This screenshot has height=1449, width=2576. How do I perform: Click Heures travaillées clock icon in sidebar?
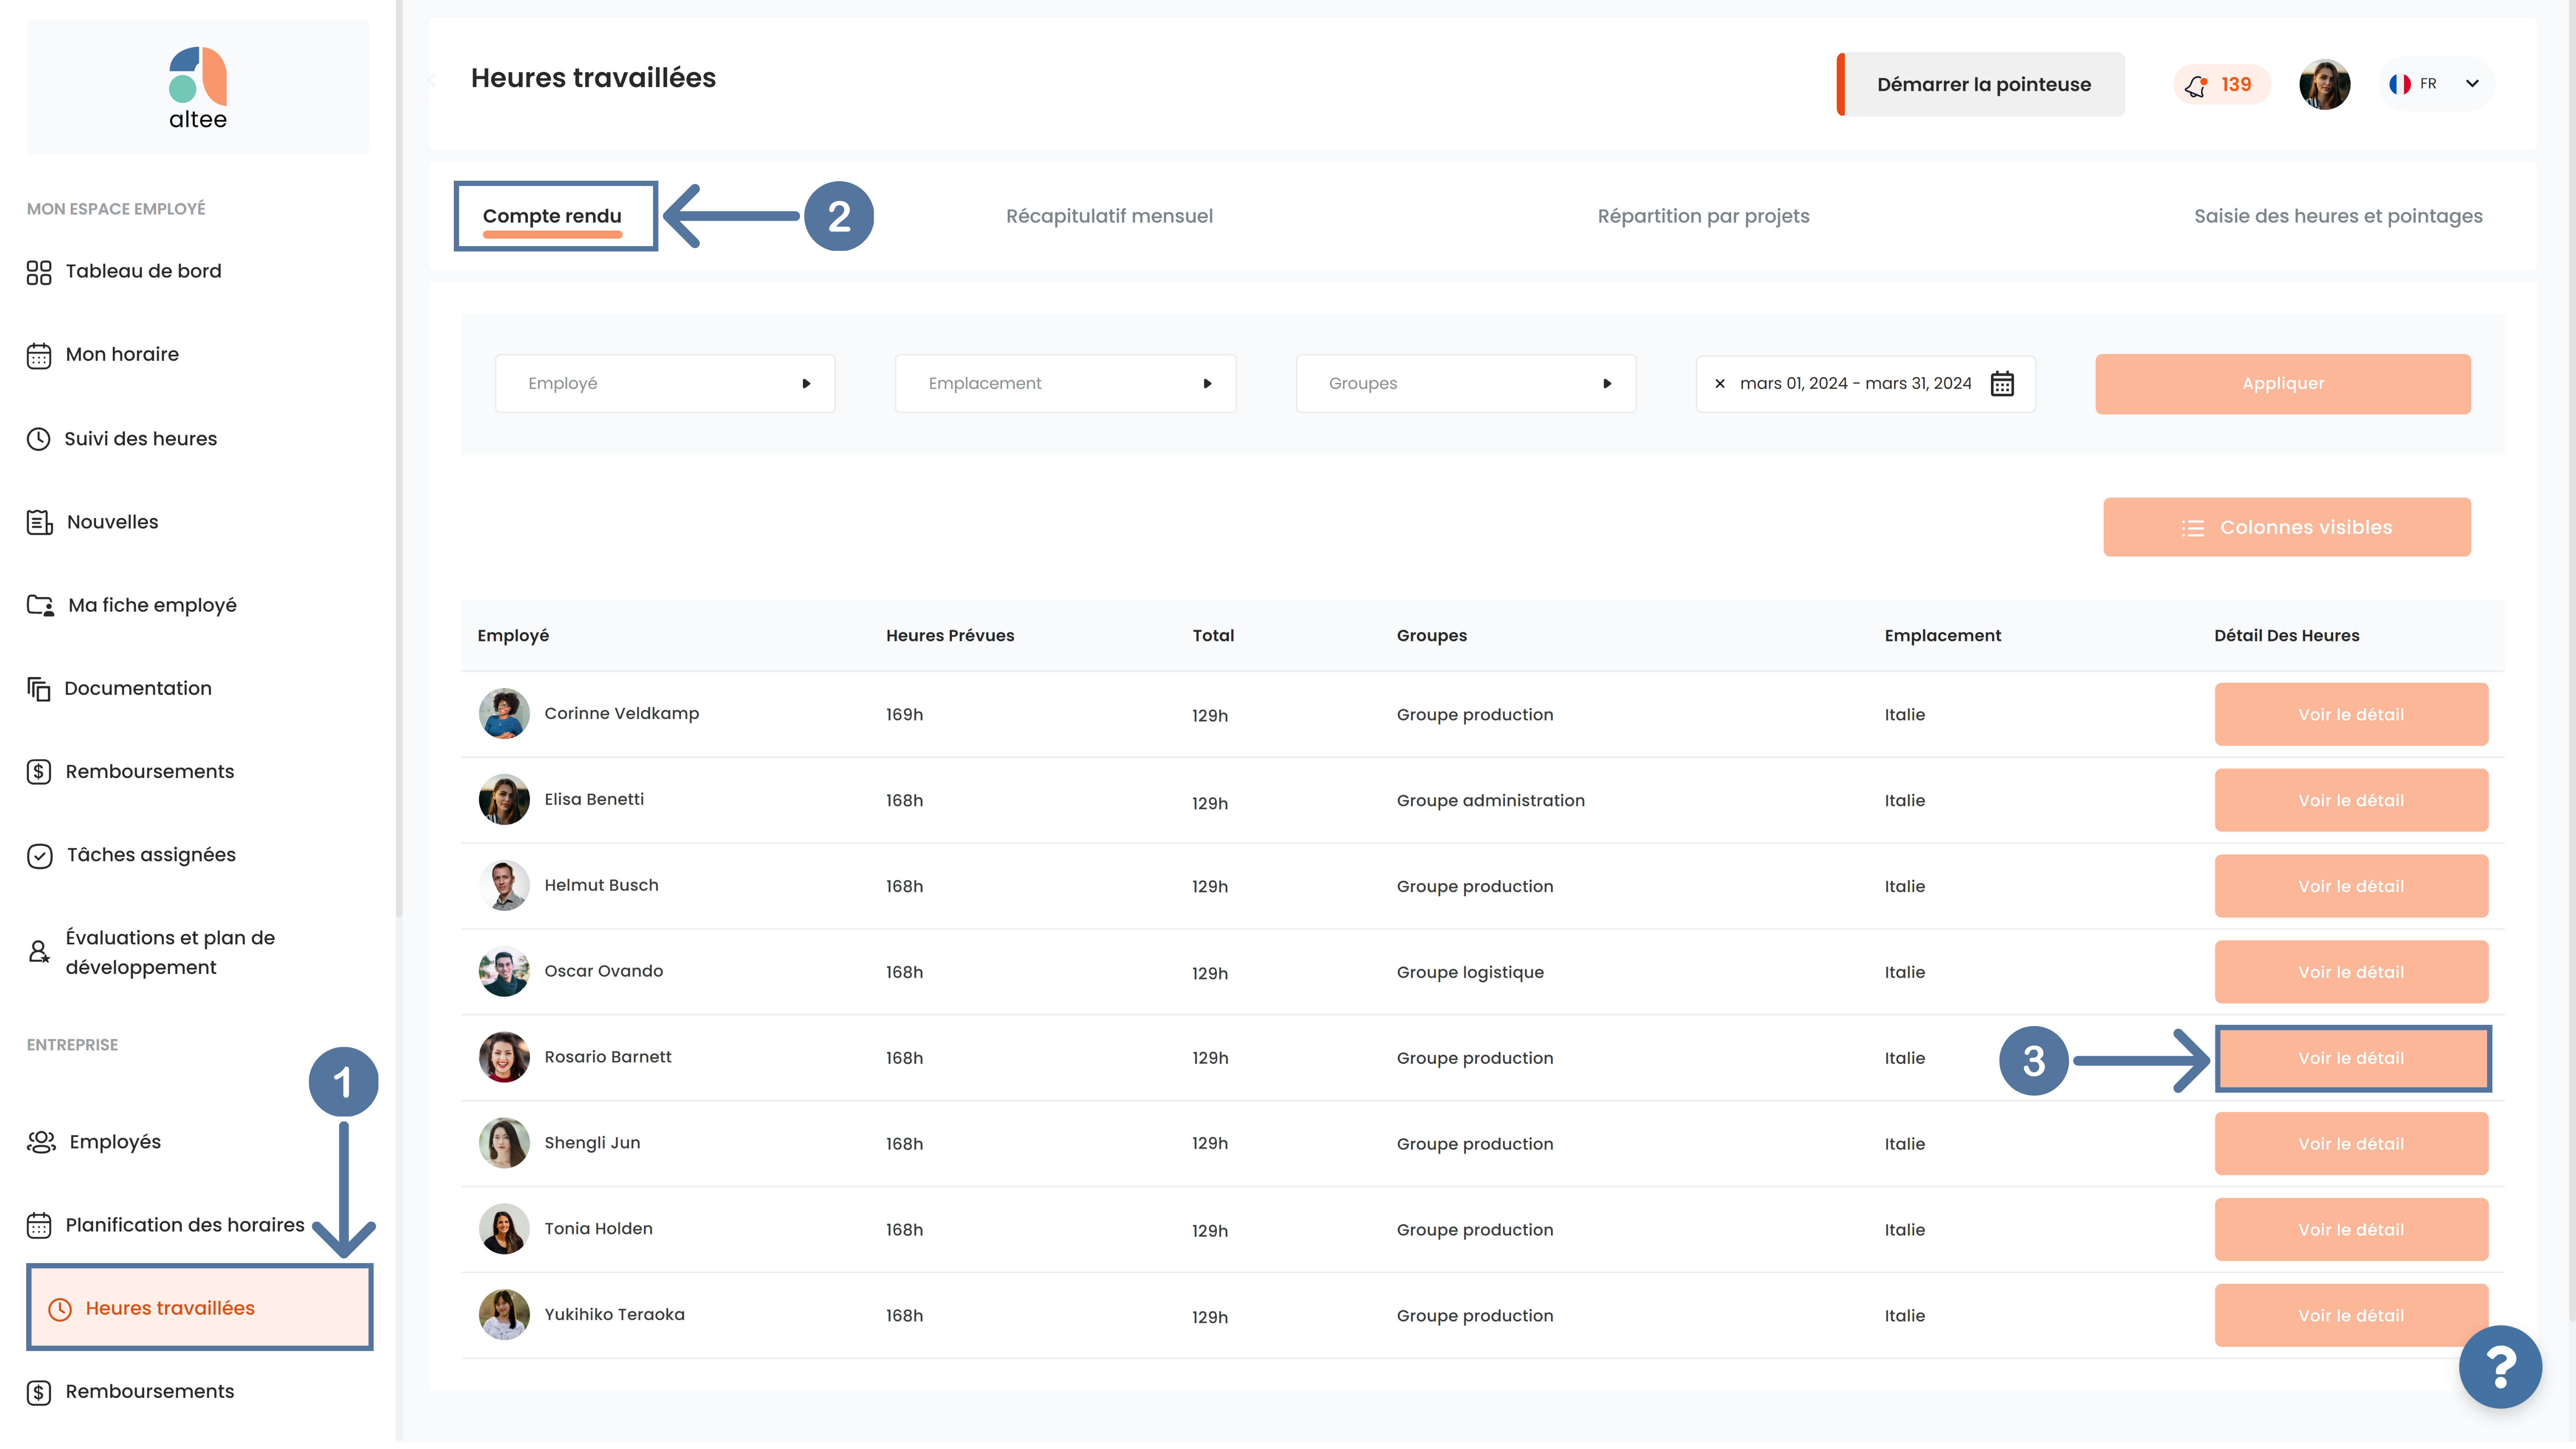pyautogui.click(x=60, y=1309)
